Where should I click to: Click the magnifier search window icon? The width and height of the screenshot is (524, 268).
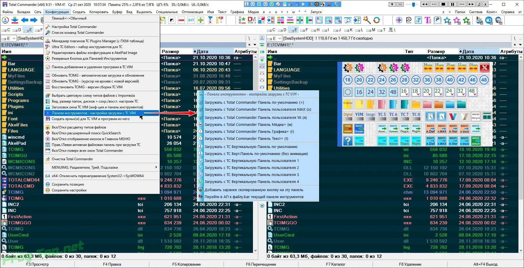pos(348,20)
